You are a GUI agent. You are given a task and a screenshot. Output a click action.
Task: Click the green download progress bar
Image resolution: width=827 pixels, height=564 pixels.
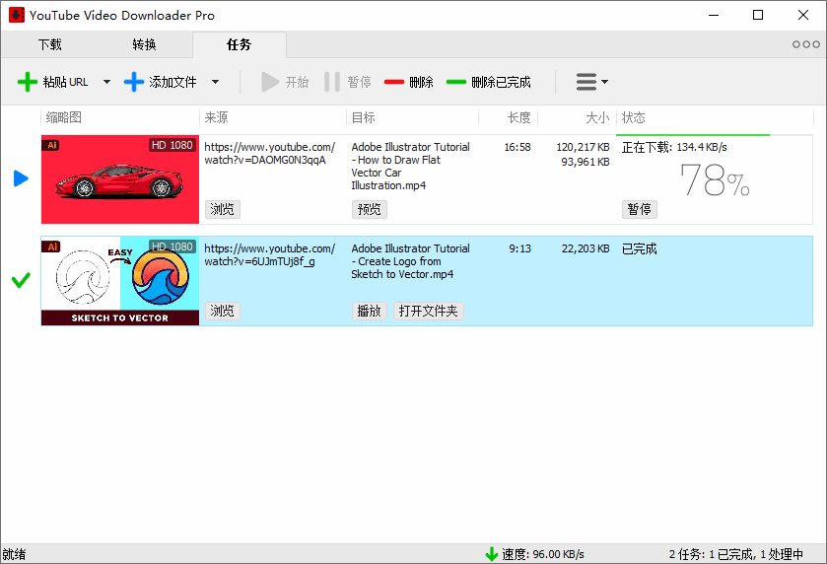point(693,135)
